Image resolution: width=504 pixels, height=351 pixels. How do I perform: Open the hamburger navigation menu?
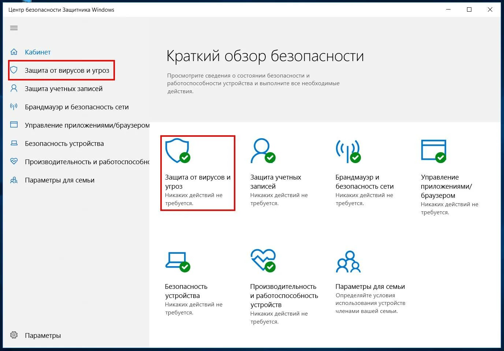click(14, 28)
